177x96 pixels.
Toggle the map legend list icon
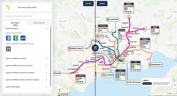pyautogui.click(x=175, y=80)
